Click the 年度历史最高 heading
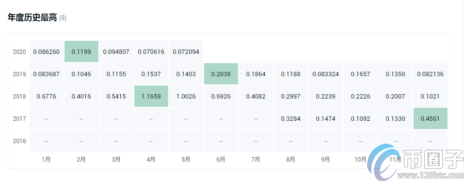 [x=32, y=18]
